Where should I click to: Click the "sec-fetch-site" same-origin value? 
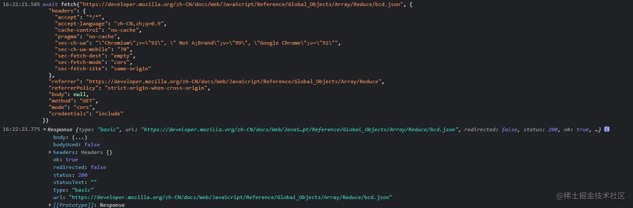click(x=131, y=68)
